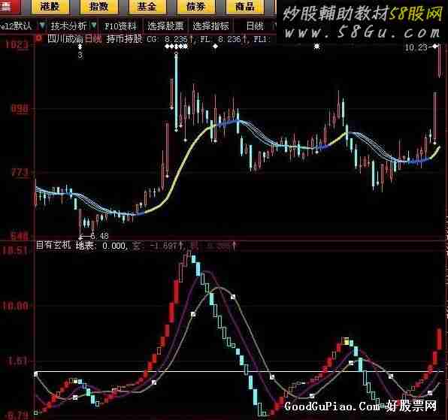Open the dropdown arrow right of 日线
This screenshot has width=448, height=420.
[x=274, y=26]
